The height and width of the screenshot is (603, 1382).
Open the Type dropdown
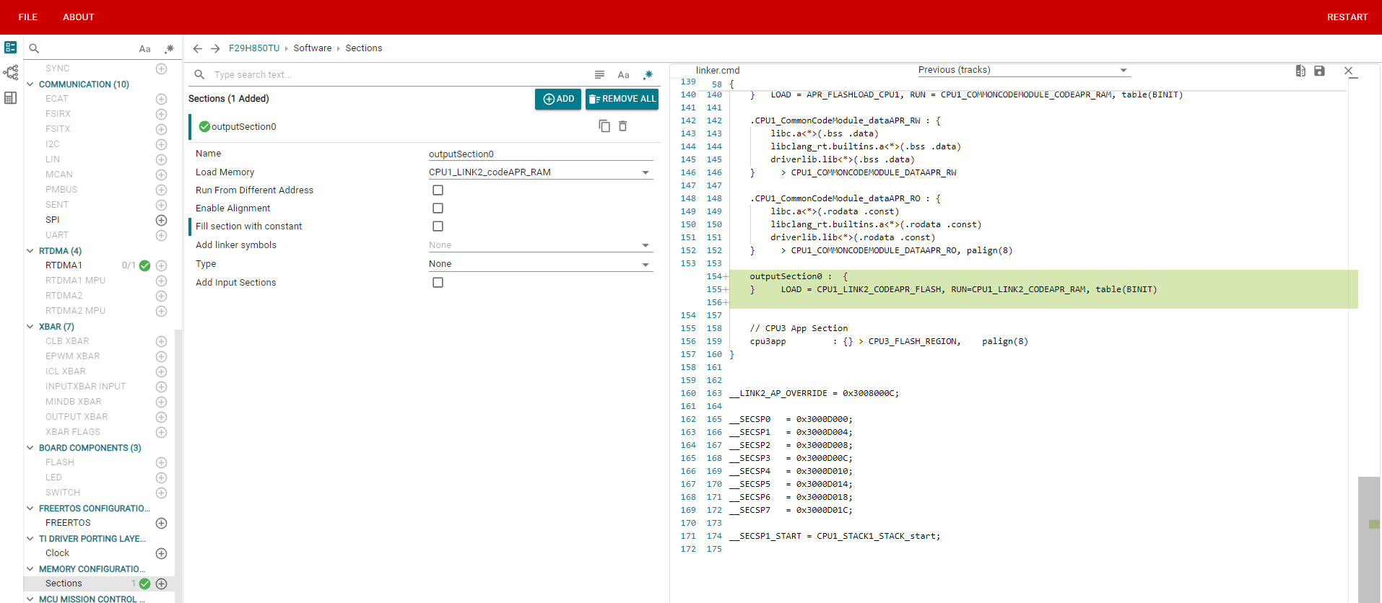pos(541,264)
